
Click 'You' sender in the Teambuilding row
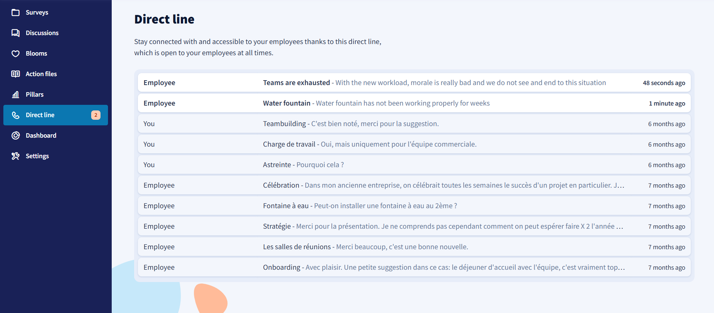[x=149, y=123]
